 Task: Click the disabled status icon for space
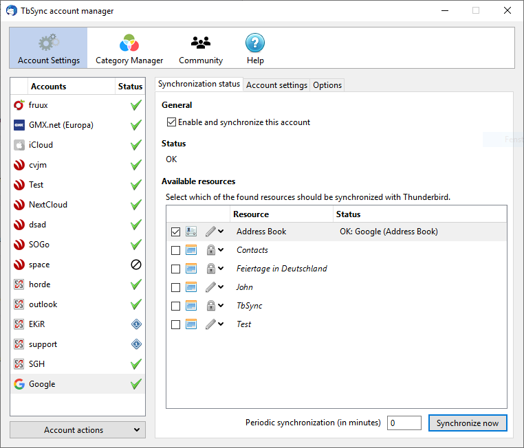pyautogui.click(x=136, y=265)
